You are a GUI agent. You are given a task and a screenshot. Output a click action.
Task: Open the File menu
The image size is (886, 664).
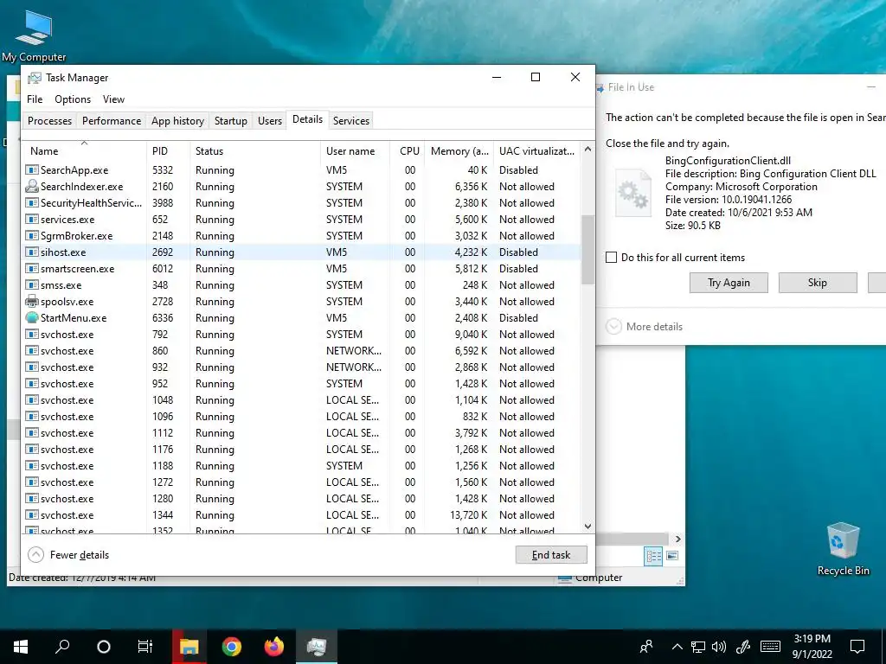tap(35, 99)
